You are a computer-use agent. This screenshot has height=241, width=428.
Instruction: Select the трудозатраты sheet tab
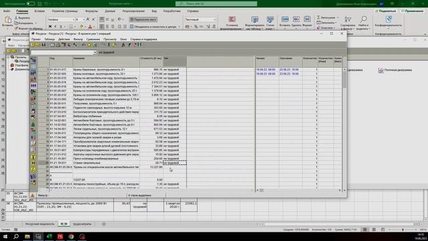pyautogui.click(x=82, y=224)
